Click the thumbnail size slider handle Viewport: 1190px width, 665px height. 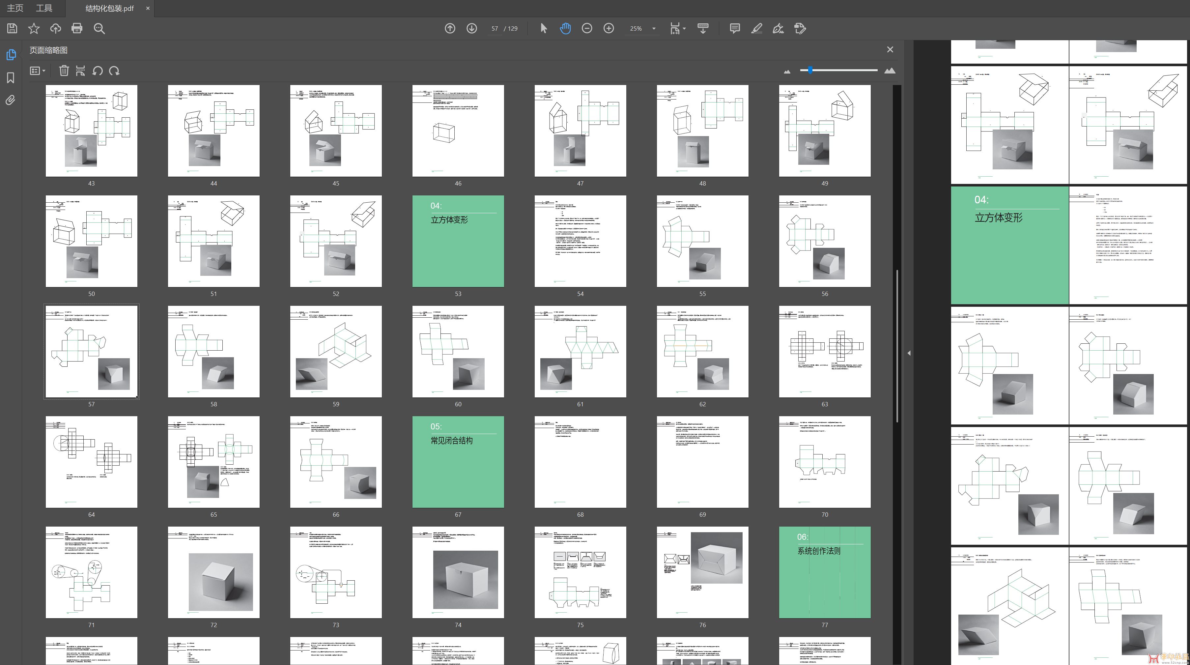pos(810,70)
